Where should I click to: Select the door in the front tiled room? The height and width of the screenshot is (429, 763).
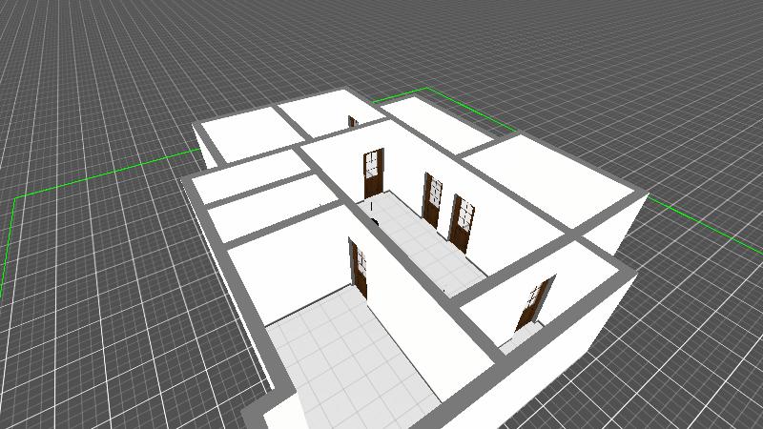coord(359,267)
